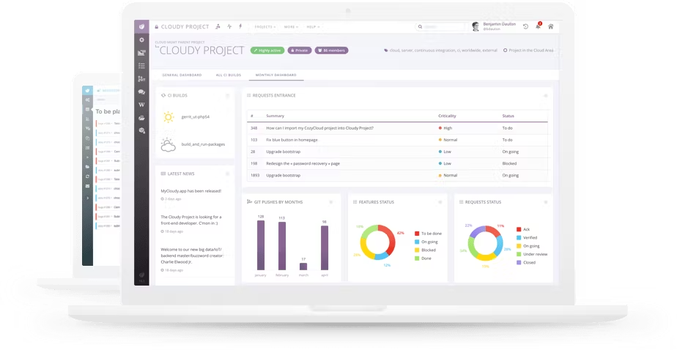Viewport: 677px width, 350px height.
Task: Click Benjamin Daulon's avatar picture
Action: coord(476,27)
